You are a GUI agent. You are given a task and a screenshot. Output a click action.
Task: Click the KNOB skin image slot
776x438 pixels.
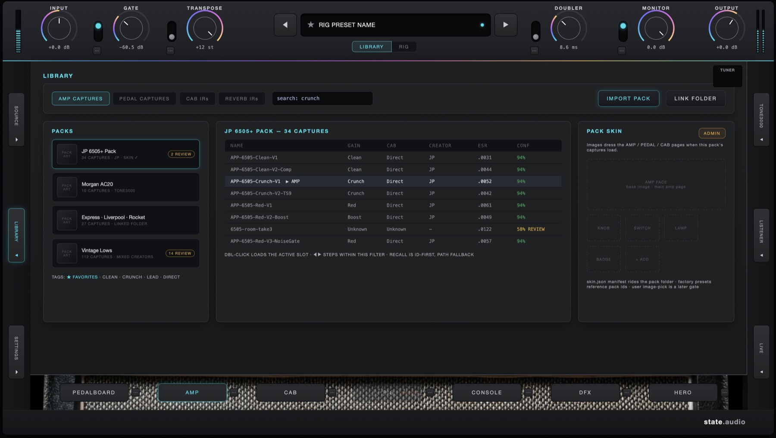604,228
